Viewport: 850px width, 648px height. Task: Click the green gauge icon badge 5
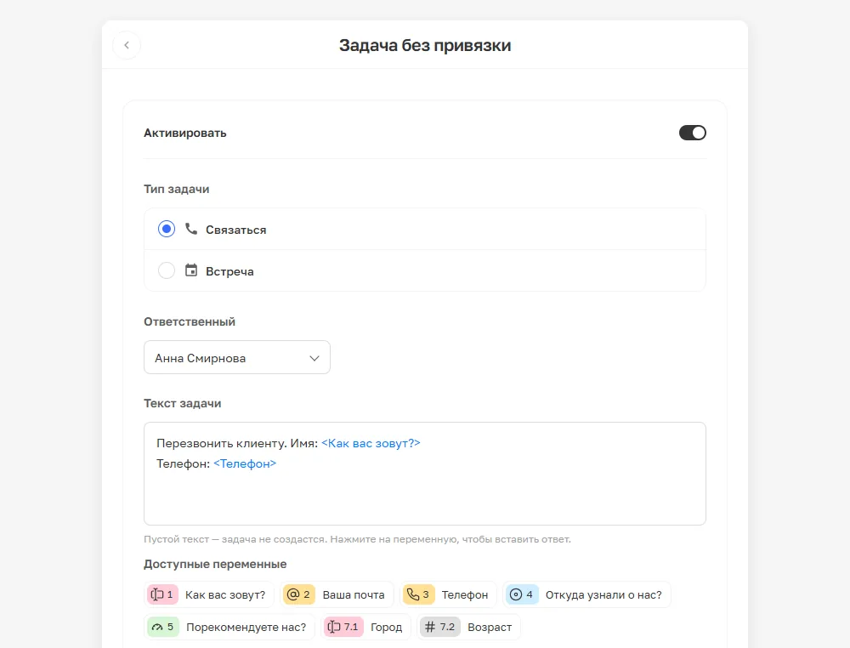pos(163,627)
